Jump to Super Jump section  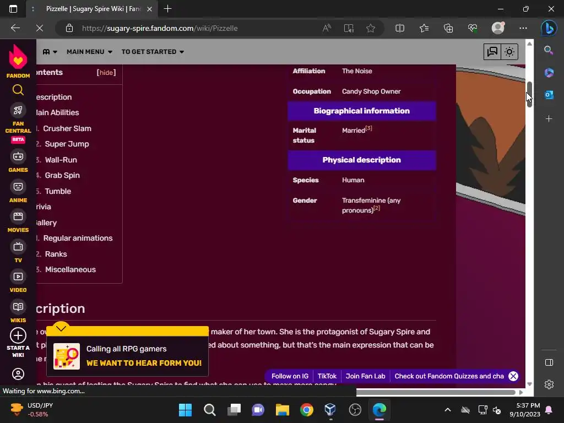tap(67, 144)
